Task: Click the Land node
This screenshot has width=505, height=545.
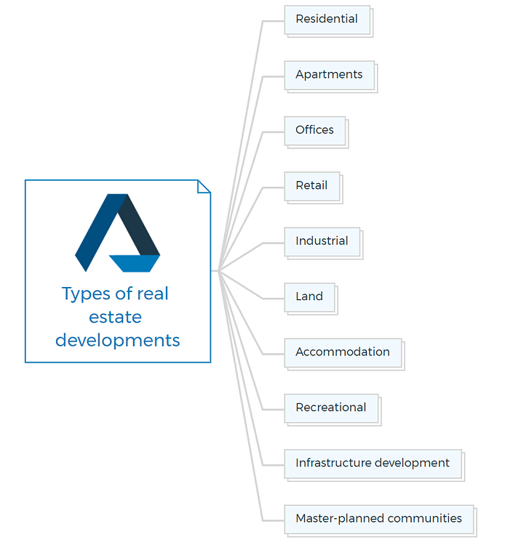Action: click(309, 296)
